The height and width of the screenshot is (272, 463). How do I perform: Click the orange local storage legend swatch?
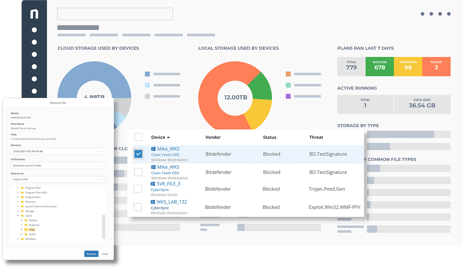[x=288, y=74]
